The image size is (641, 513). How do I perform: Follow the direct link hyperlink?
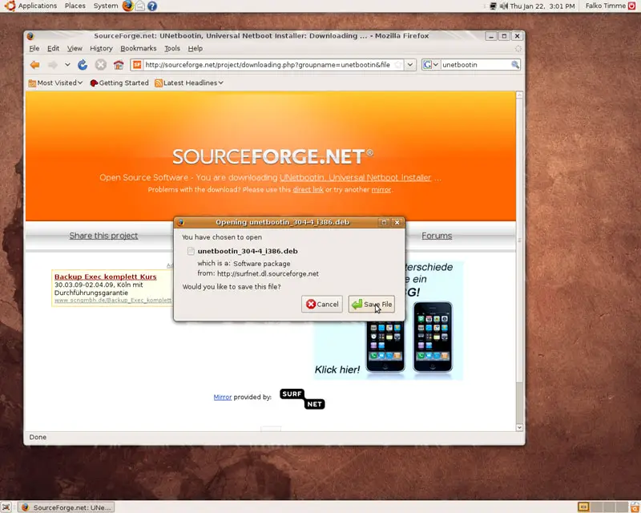tap(308, 189)
